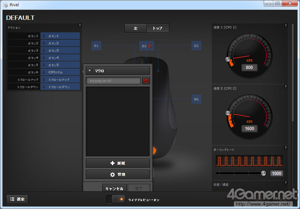Select the B2 button marker
Screen dimensions: 300x209
point(196,46)
